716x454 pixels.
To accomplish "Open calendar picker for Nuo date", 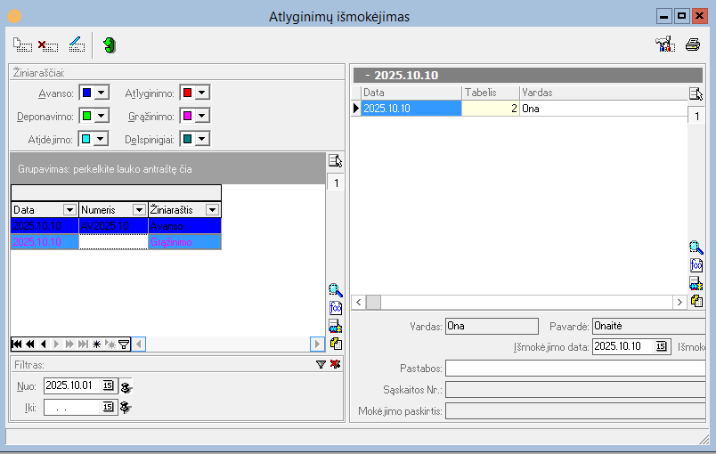I will pos(108,385).
